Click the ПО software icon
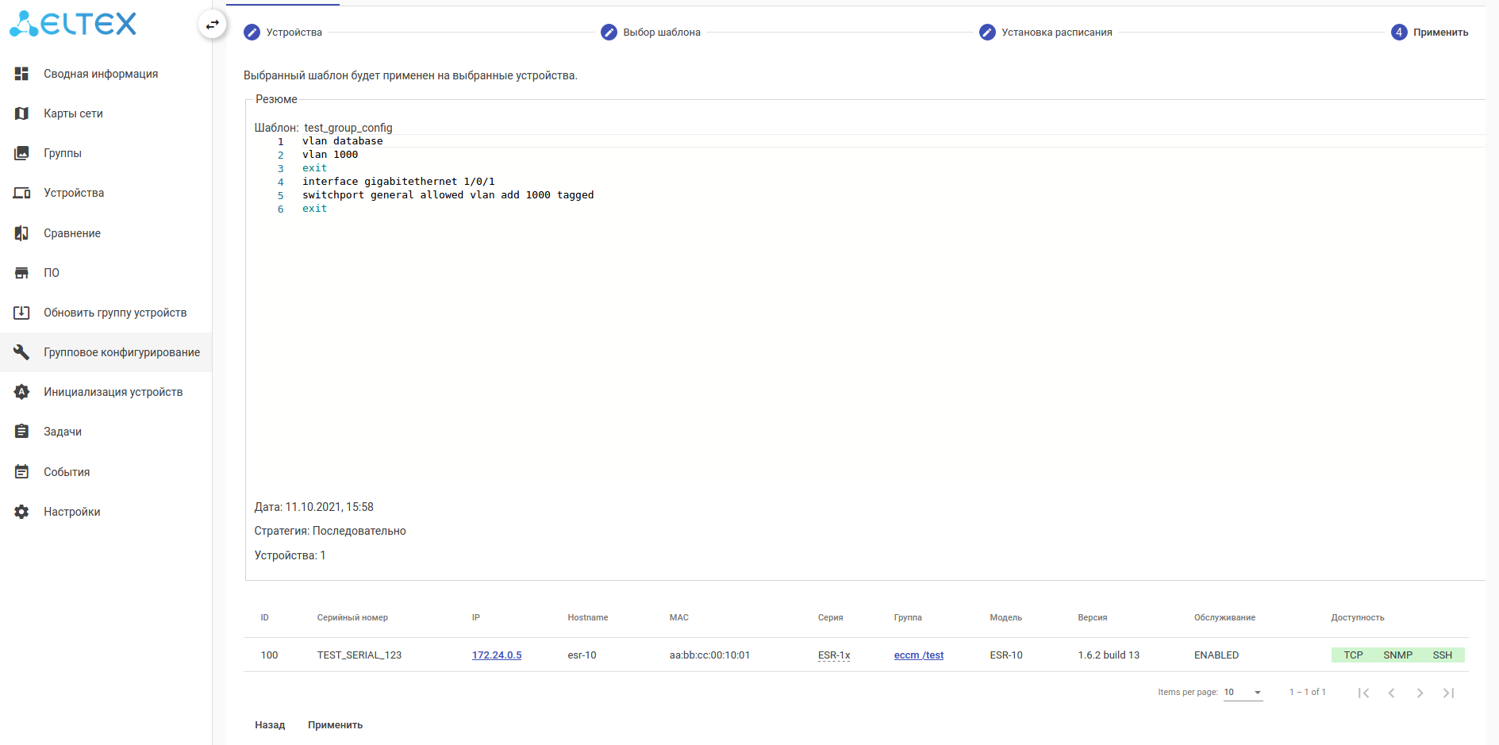This screenshot has height=745, width=1499. [21, 273]
